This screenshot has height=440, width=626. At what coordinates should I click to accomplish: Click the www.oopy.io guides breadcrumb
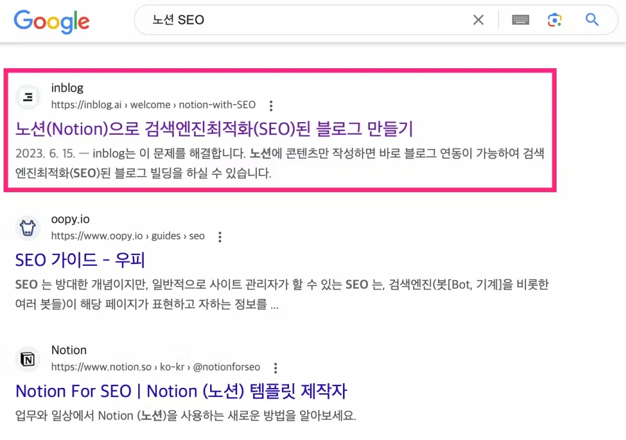pyautogui.click(x=126, y=236)
